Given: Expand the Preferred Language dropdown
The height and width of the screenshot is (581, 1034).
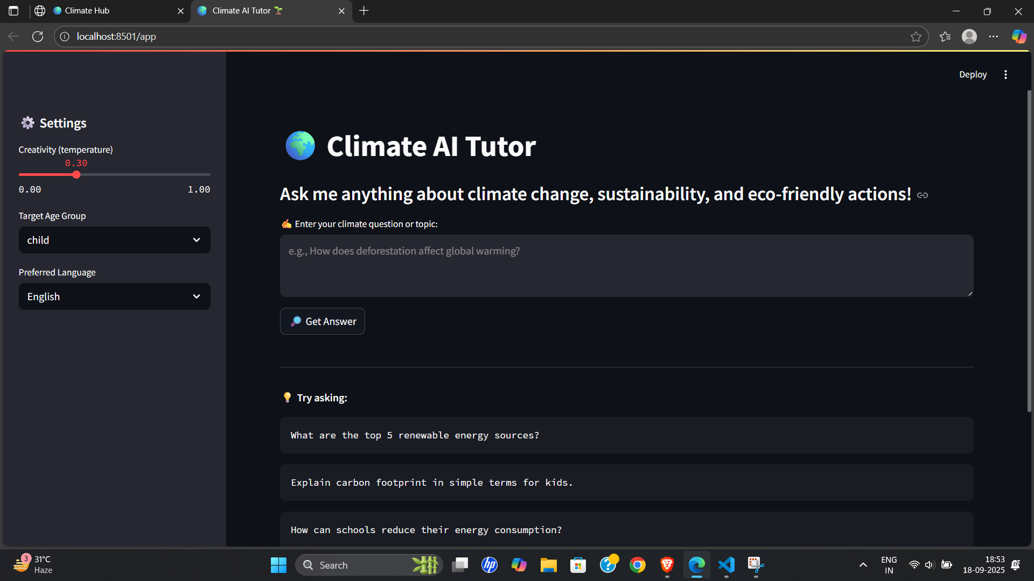Looking at the screenshot, I should coord(114,296).
